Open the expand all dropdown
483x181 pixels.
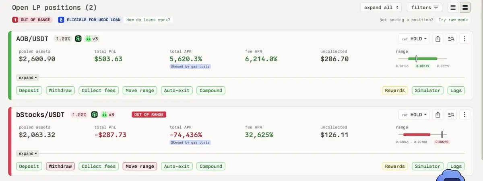coord(381,7)
